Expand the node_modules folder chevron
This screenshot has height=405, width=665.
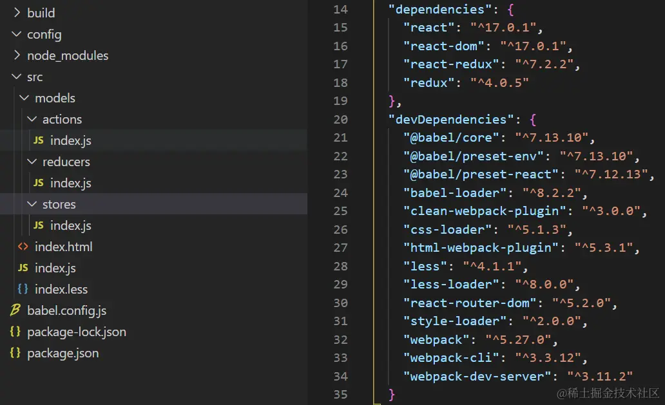pyautogui.click(x=17, y=55)
